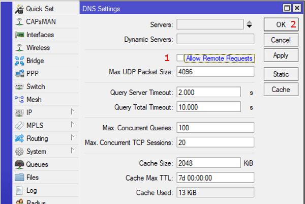This screenshot has height=204, width=305.
Task: Click the Cache Used field
Action: 216,192
